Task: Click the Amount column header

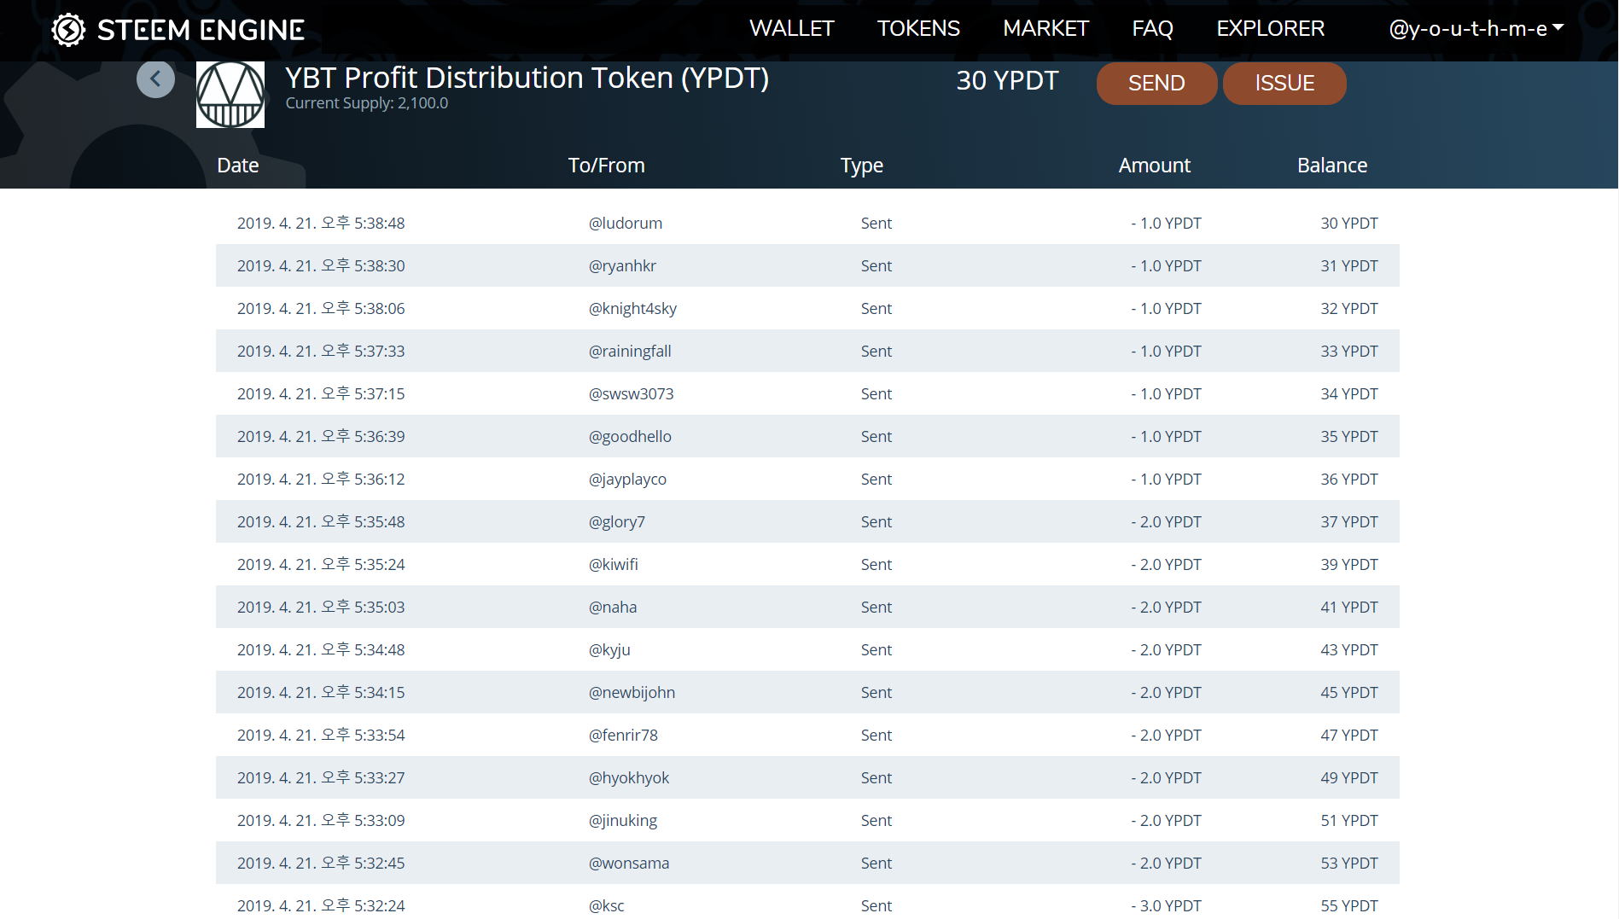Action: 1154,166
